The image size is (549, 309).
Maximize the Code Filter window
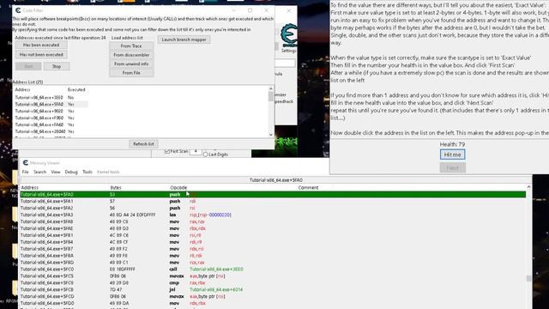(250, 10)
